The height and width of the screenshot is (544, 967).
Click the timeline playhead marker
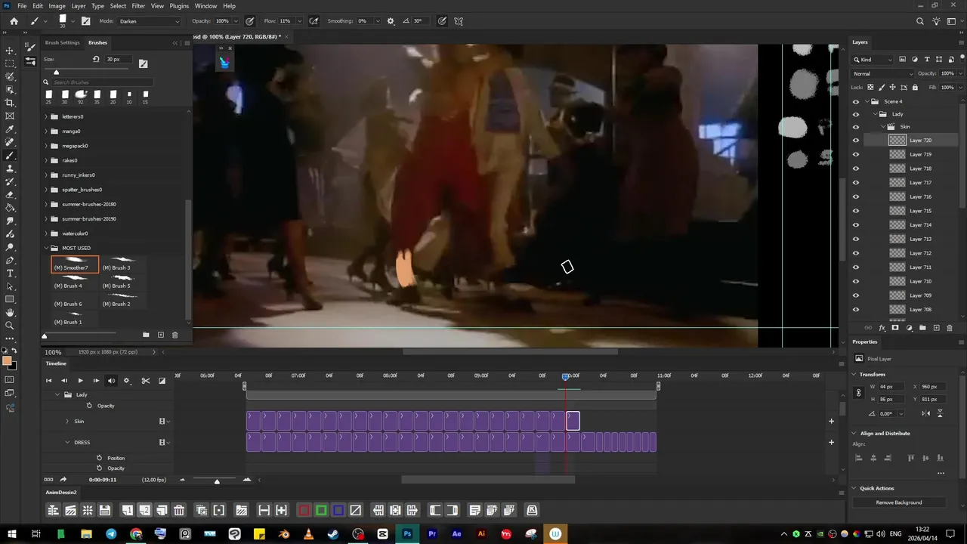click(x=566, y=376)
